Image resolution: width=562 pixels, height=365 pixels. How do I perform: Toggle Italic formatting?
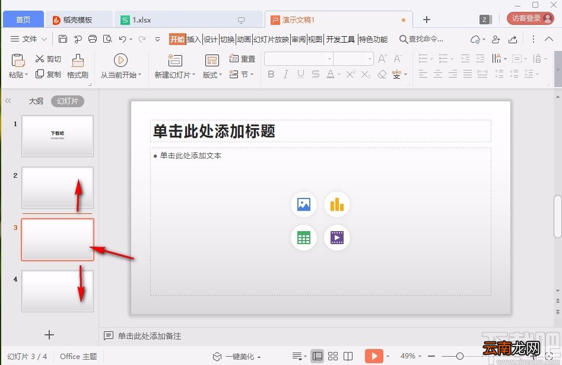tap(285, 74)
